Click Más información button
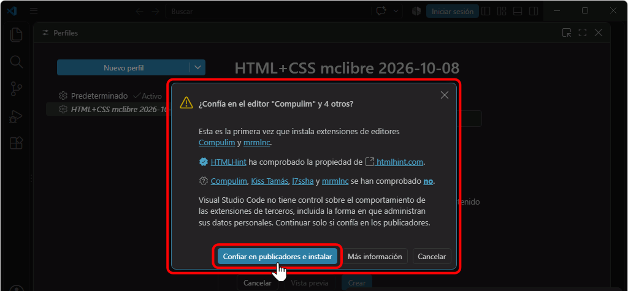Image resolution: width=628 pixels, height=291 pixels. (x=375, y=257)
